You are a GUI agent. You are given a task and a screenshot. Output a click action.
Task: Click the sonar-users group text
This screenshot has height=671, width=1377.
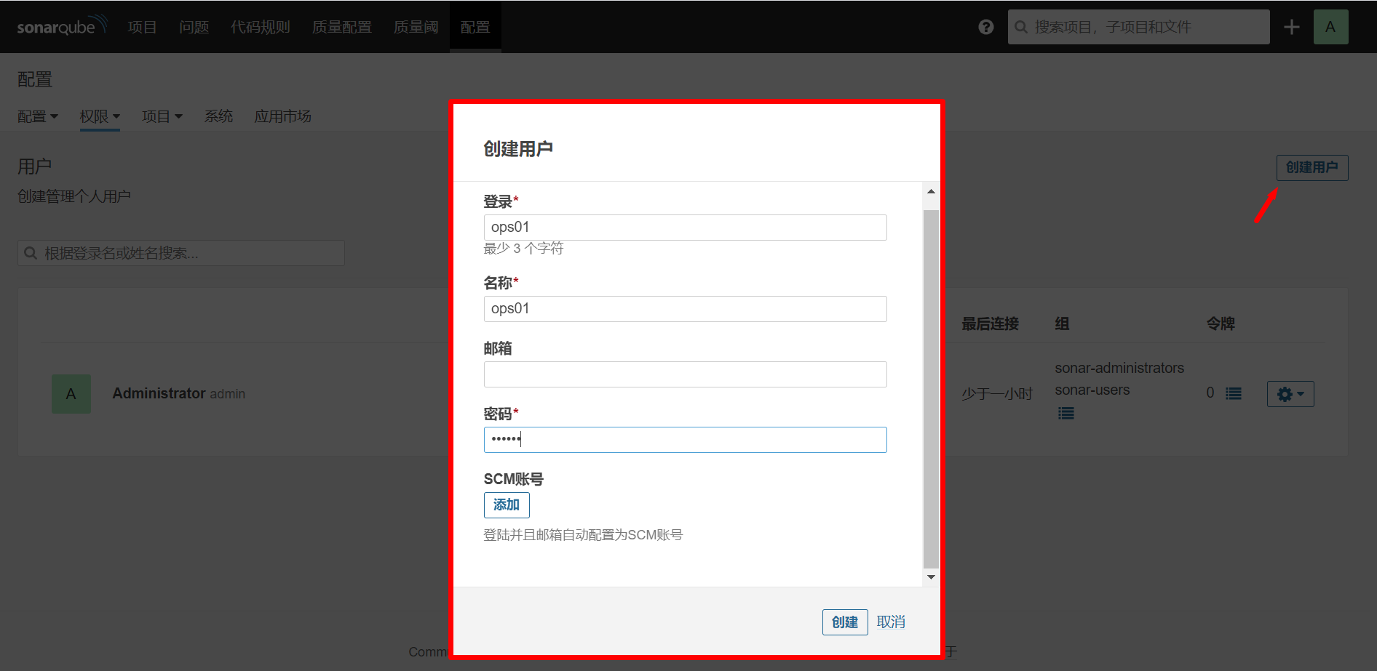(1092, 390)
